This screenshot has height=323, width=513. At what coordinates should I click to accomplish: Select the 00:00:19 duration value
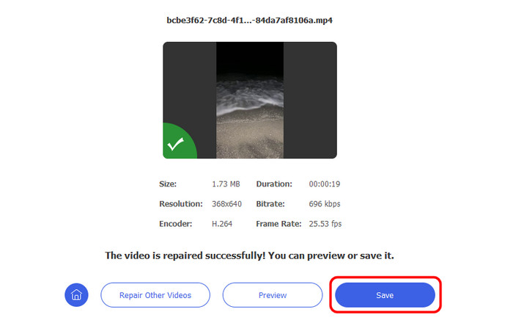325,184
